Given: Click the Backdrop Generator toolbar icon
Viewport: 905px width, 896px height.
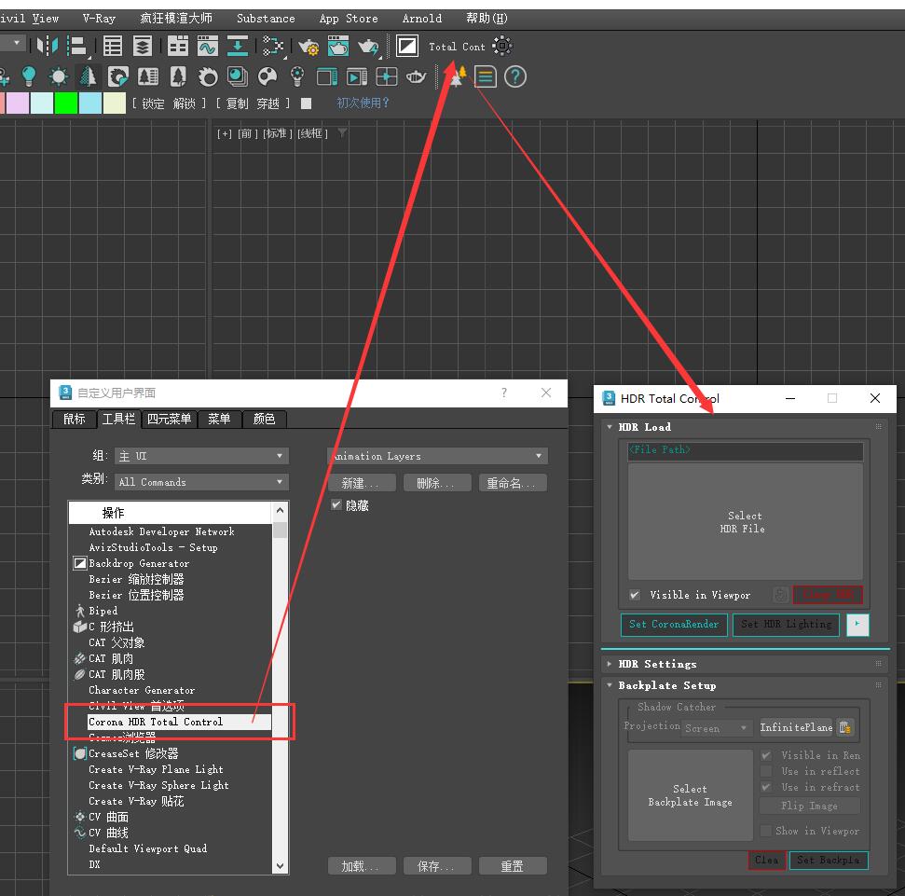Looking at the screenshot, I should point(407,46).
